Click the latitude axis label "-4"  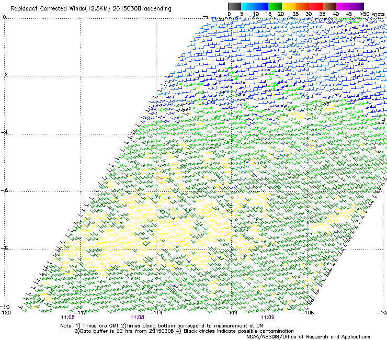[4, 132]
